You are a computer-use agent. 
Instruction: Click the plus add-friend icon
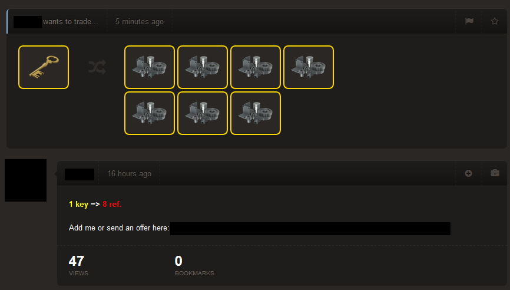pyautogui.click(x=468, y=173)
